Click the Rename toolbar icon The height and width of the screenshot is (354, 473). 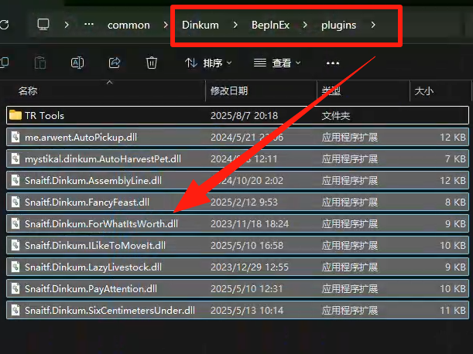(x=77, y=63)
